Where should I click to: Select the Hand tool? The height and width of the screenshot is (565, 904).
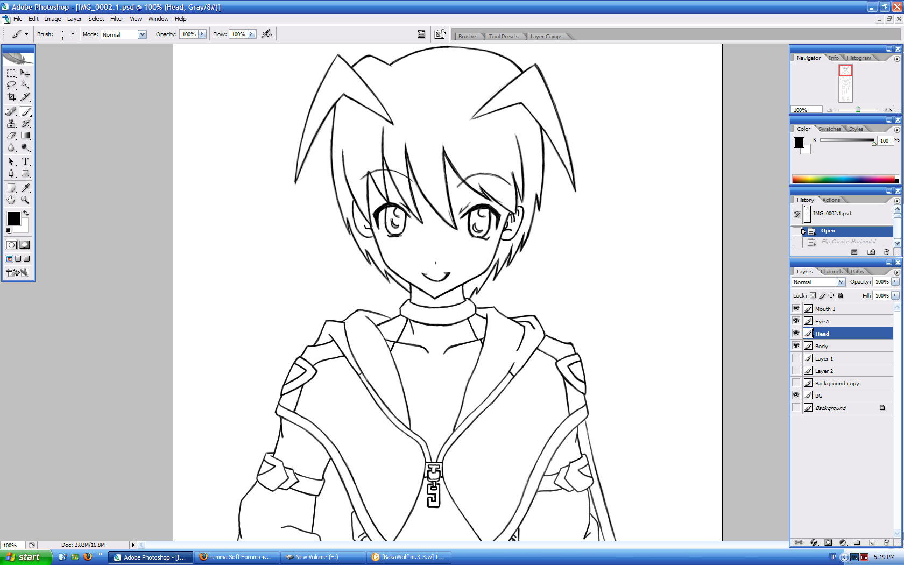[11, 200]
